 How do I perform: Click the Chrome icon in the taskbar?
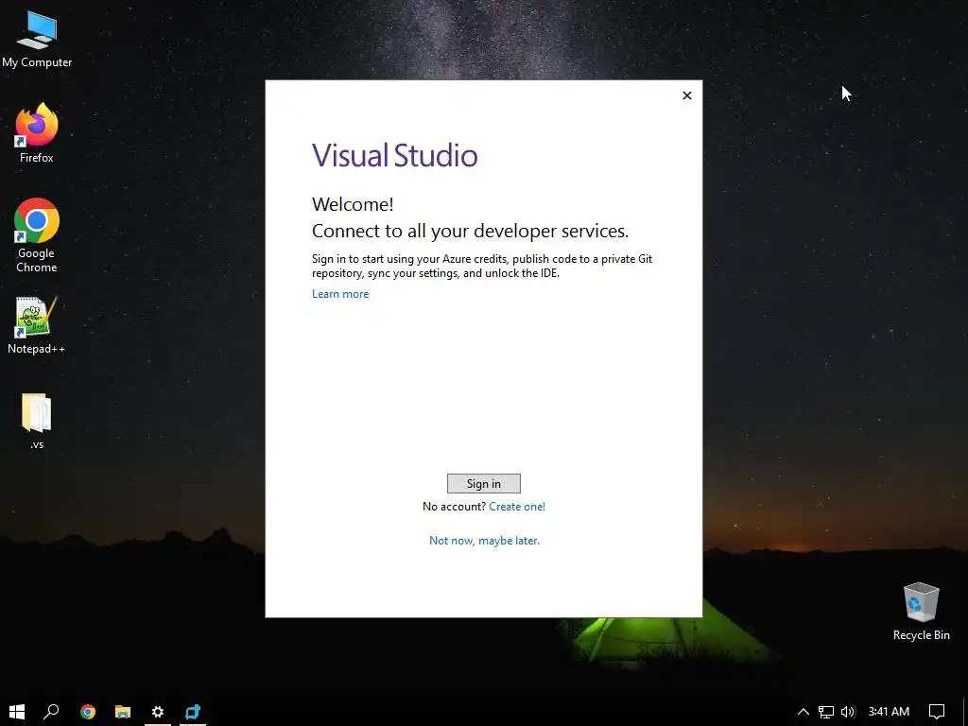coord(88,712)
